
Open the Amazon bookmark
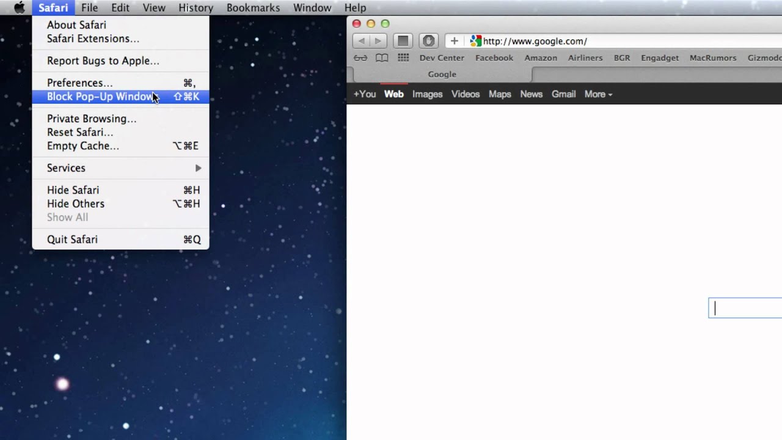click(x=541, y=58)
